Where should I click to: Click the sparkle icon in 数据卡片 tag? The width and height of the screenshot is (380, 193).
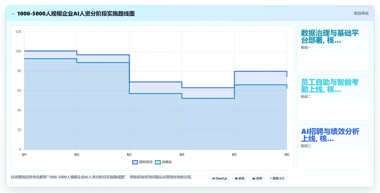[271, 178]
